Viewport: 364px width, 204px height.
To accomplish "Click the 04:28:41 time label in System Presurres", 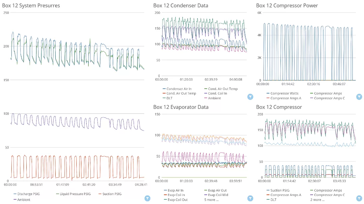I will [141, 185].
